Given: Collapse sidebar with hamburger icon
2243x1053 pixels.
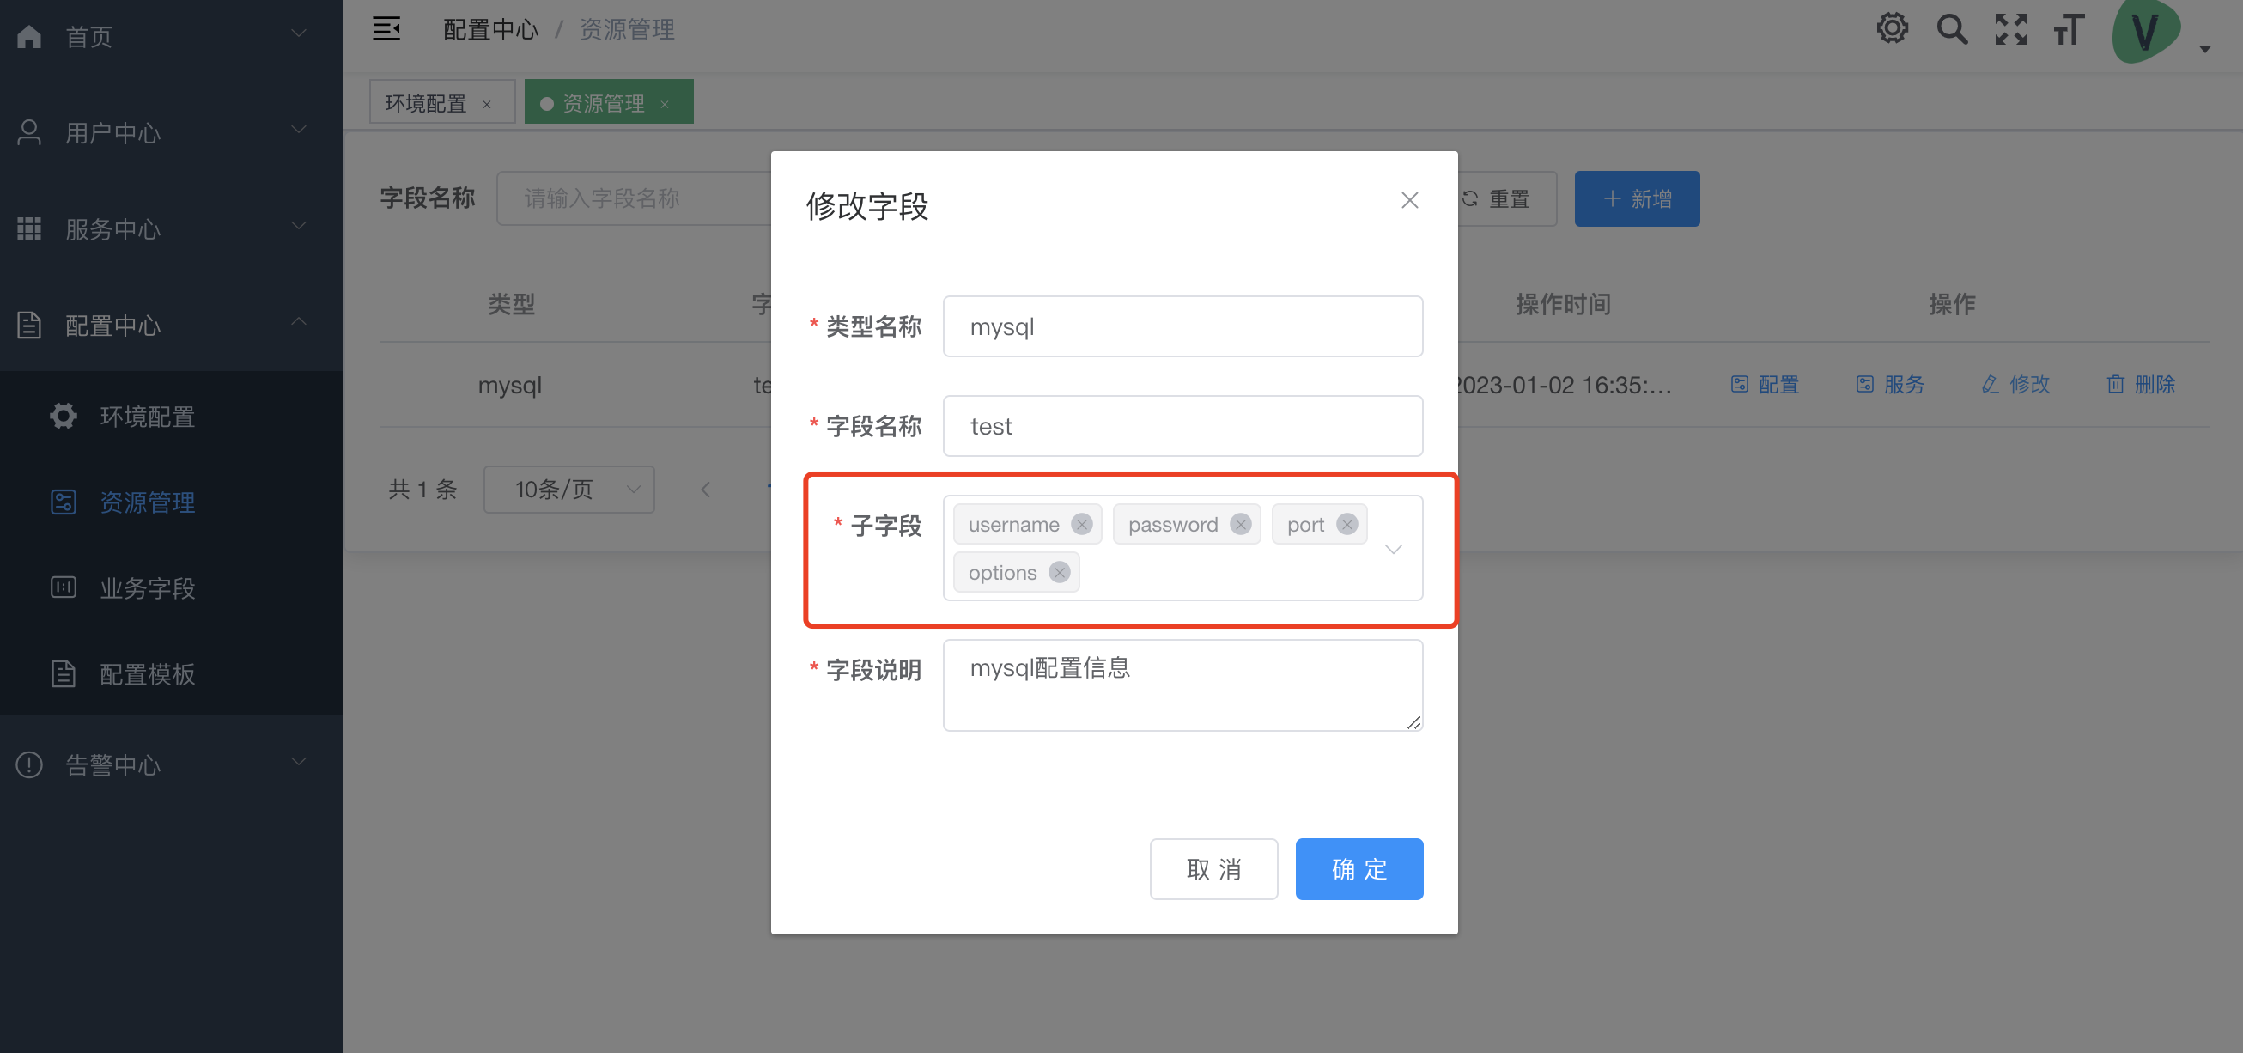Looking at the screenshot, I should (x=386, y=28).
